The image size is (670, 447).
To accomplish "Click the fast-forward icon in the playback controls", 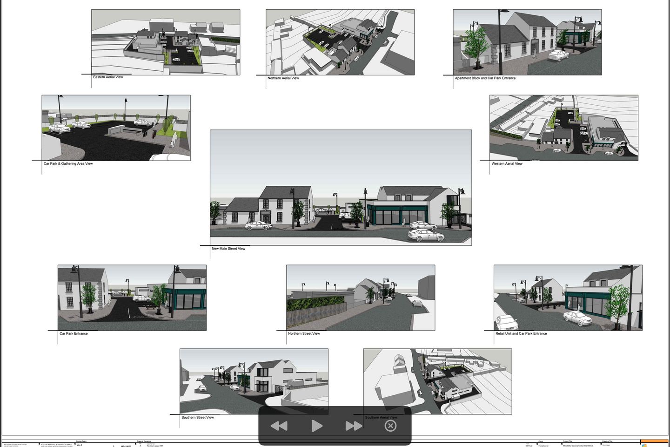I will (x=353, y=426).
